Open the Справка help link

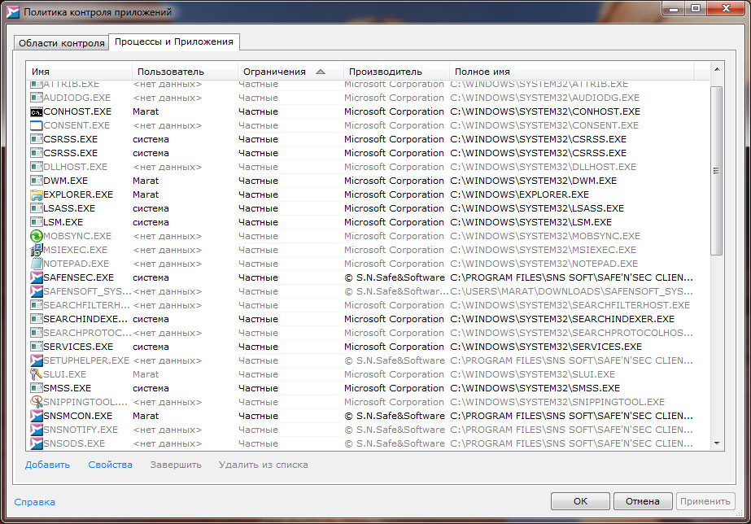click(x=34, y=502)
